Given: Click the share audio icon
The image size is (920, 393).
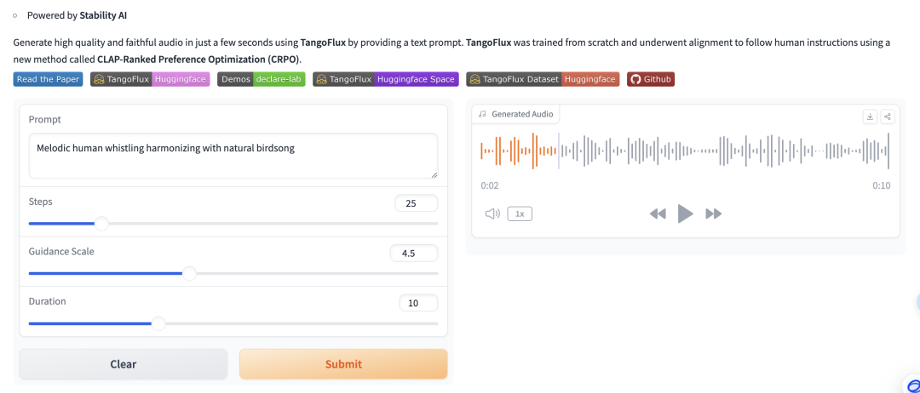Looking at the screenshot, I should [887, 117].
